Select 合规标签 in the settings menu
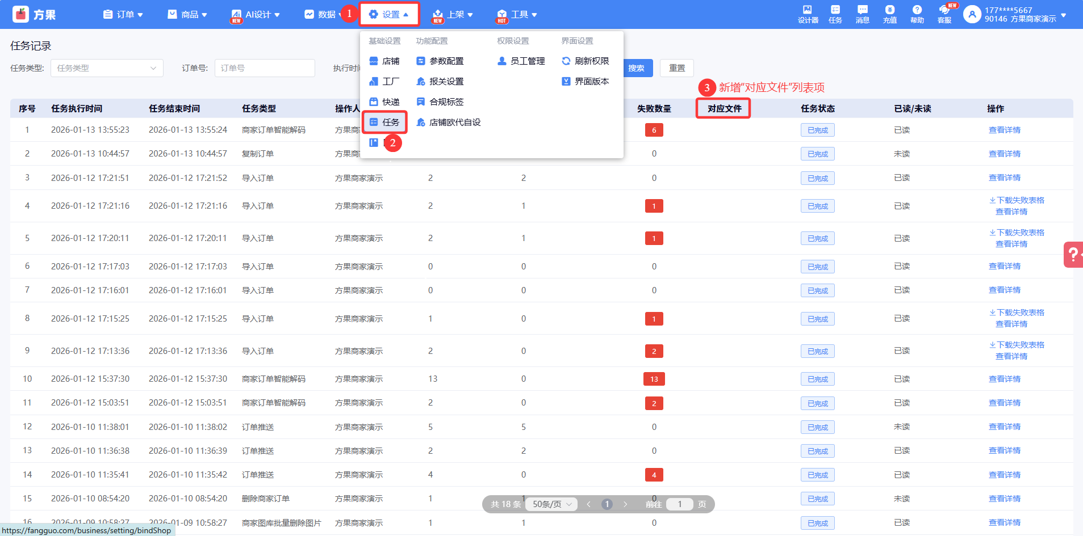This screenshot has width=1083, height=536. click(440, 102)
